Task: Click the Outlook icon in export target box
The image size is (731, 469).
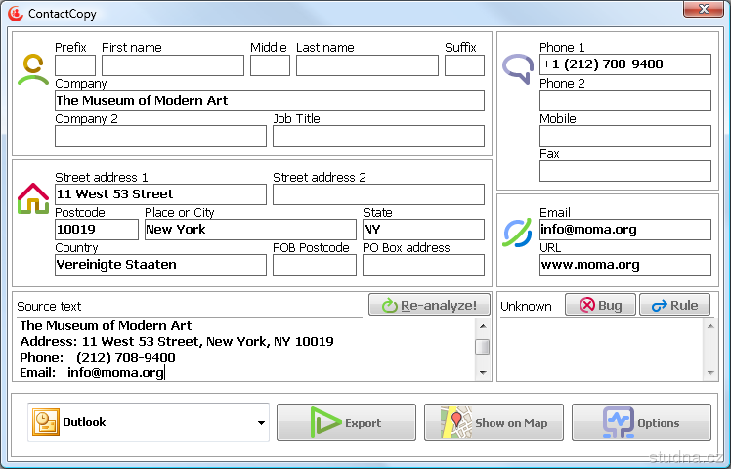Action: pos(46,422)
